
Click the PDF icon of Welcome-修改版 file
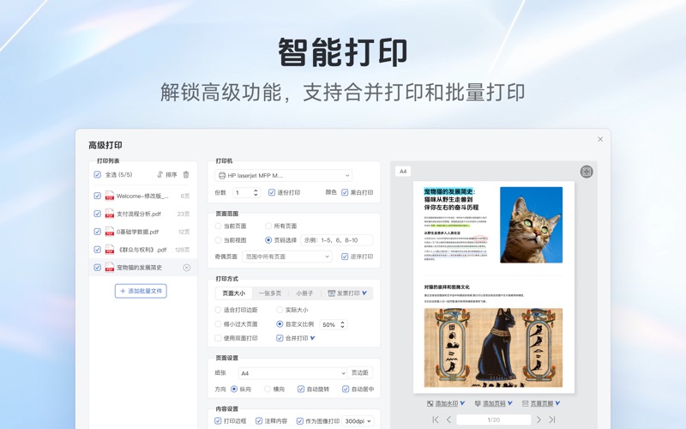click(x=110, y=196)
